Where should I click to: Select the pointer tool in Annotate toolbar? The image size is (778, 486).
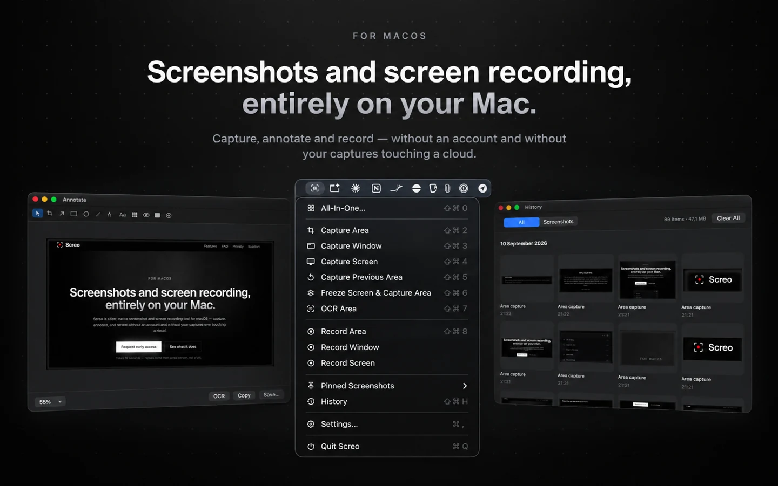pos(37,213)
